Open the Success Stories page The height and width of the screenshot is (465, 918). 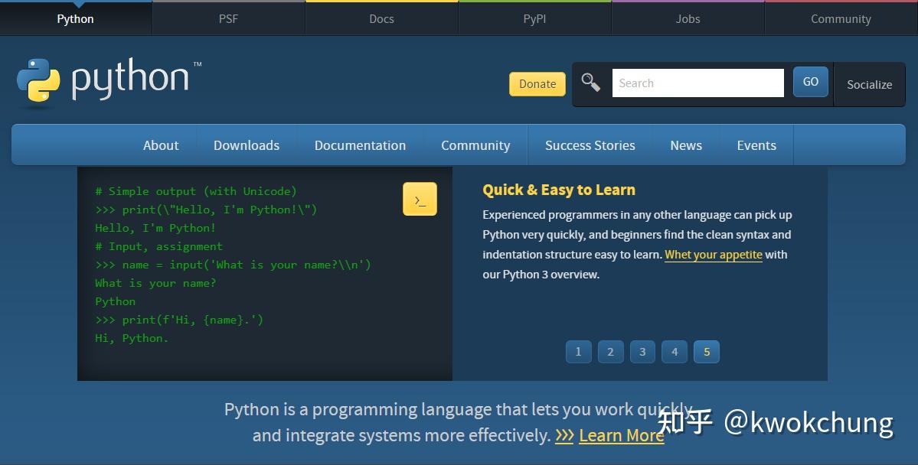tap(590, 145)
